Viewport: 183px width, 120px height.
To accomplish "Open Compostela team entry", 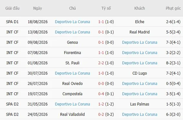I will 72,94.
